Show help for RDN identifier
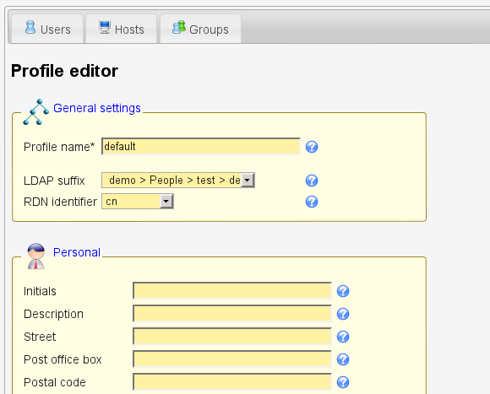This screenshot has height=394, width=490. point(312,202)
